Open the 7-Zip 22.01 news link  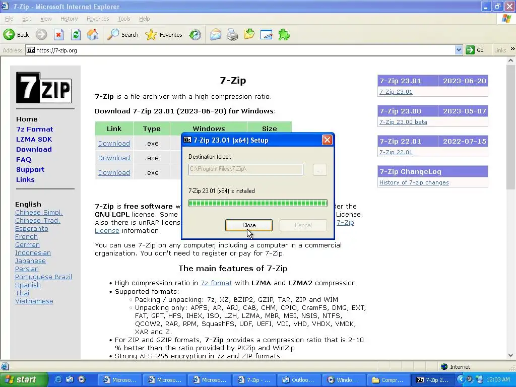point(396,152)
